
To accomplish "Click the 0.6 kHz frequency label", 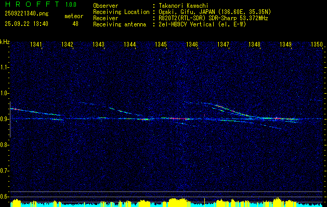I will [4, 197].
